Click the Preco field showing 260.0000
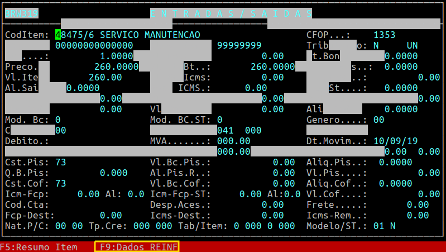The width and height of the screenshot is (446, 252). [116, 66]
